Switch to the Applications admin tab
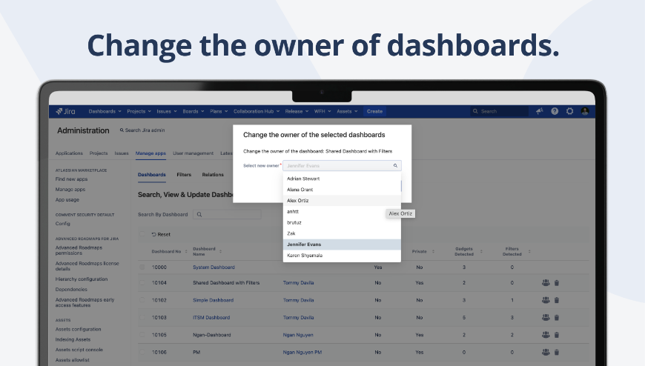The image size is (645, 366). pos(69,153)
